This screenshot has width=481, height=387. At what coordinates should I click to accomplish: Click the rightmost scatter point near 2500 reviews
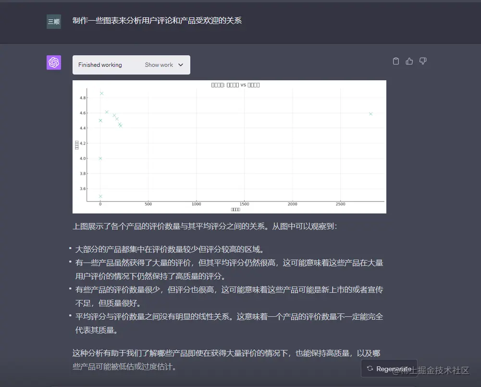(x=370, y=114)
